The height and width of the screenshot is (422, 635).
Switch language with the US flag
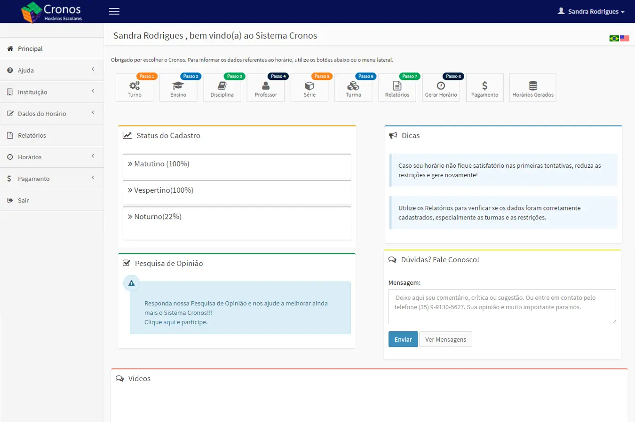pyautogui.click(x=625, y=38)
